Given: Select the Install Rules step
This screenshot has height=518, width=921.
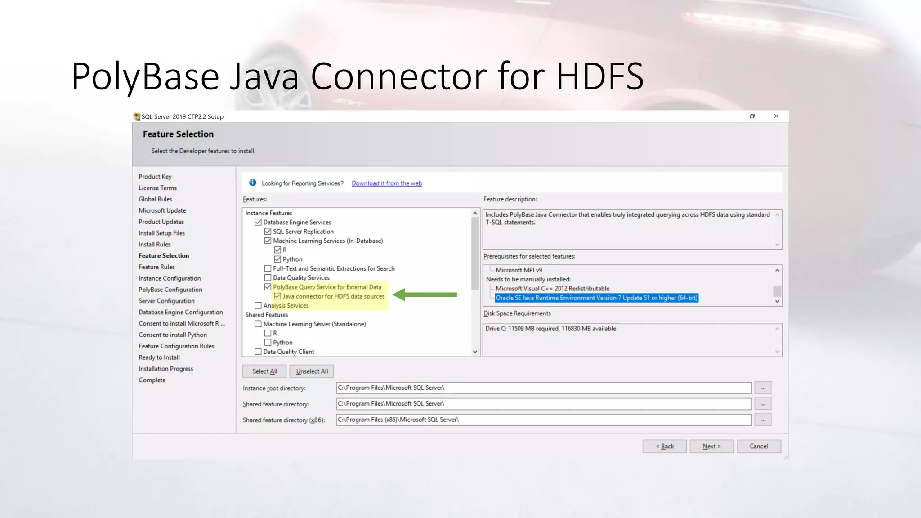Looking at the screenshot, I should pyautogui.click(x=155, y=244).
